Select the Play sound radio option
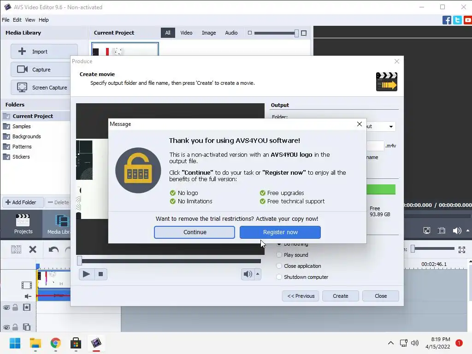This screenshot has height=354, width=472. (279, 255)
